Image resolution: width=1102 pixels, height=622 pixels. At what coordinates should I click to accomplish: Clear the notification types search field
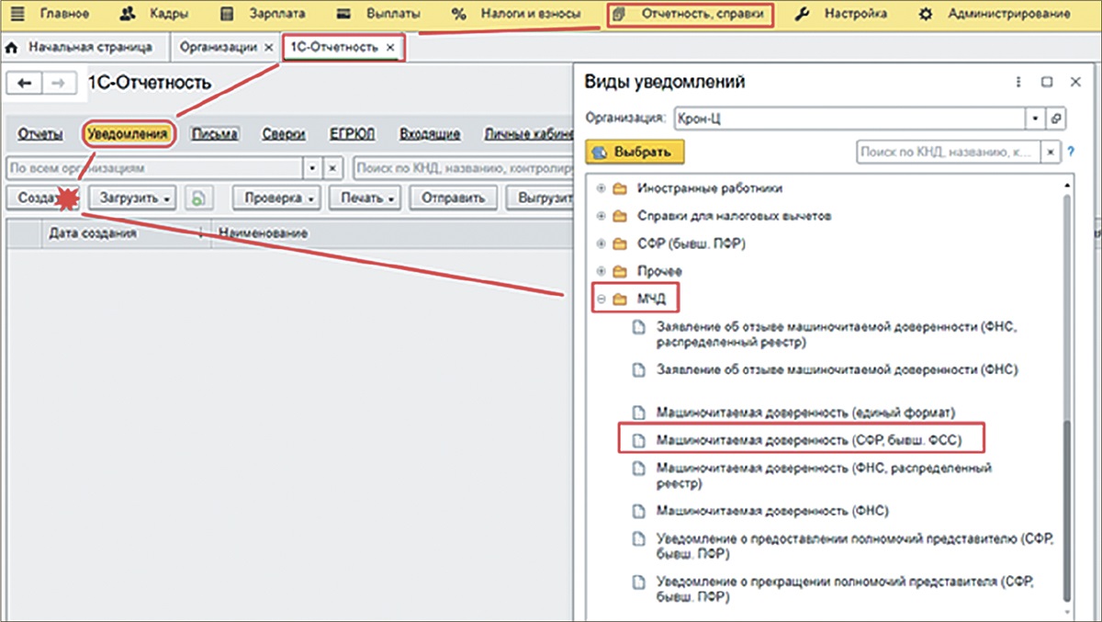tap(1052, 152)
